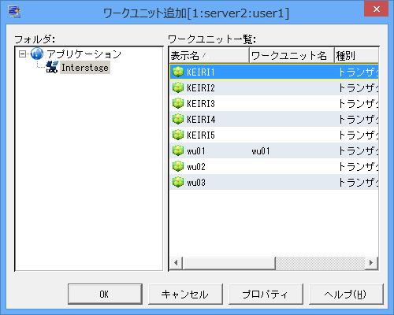394x315 pixels.
Task: Click the globe icon beside アプリケーション
Action: tap(37, 54)
